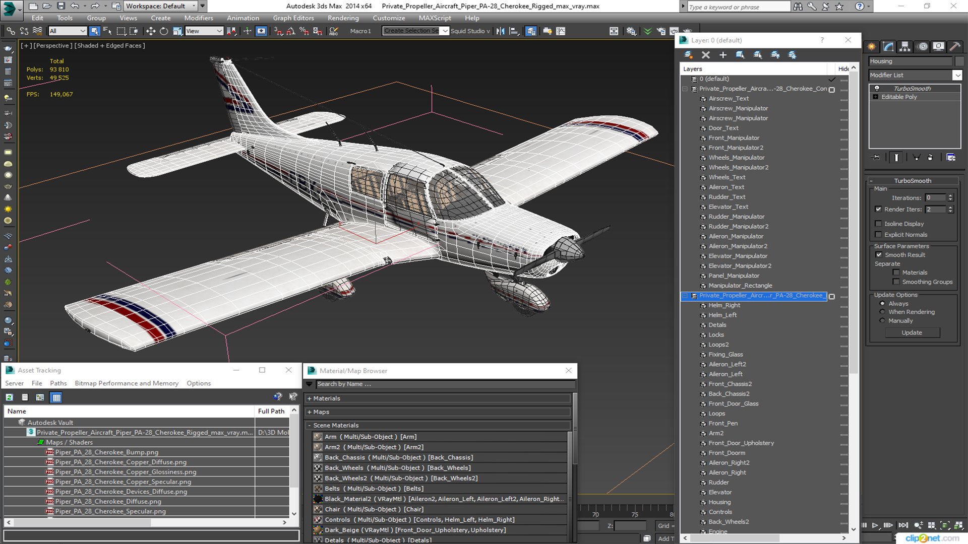Save the file from quick access toolbar
The image size is (968, 544).
pos(61,6)
